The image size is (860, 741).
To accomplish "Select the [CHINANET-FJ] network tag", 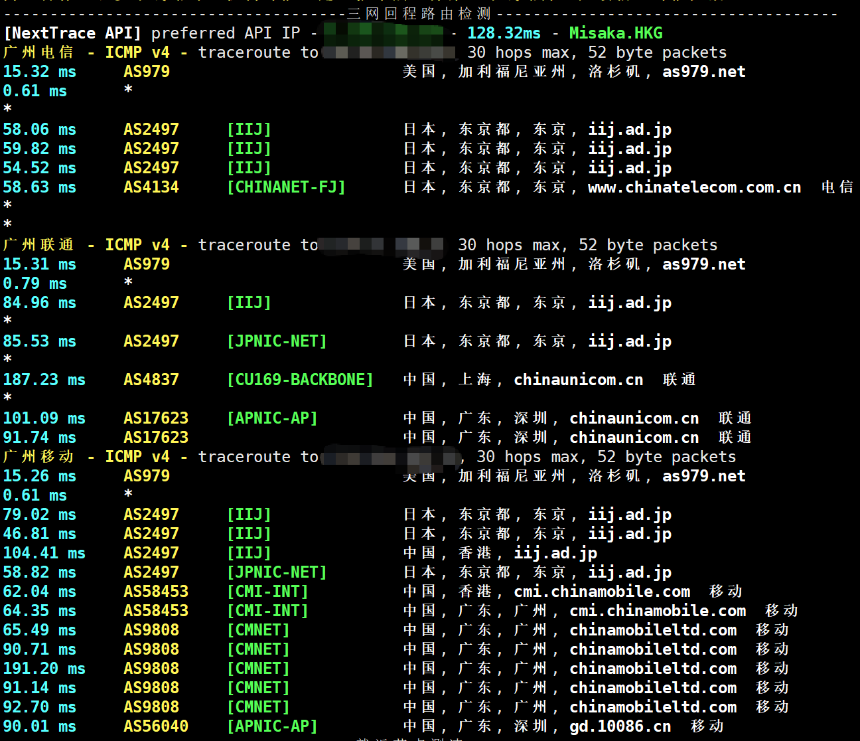I will click(x=286, y=187).
